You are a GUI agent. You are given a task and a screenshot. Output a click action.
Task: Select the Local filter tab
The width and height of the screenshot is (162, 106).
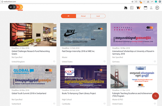click(x=98, y=16)
